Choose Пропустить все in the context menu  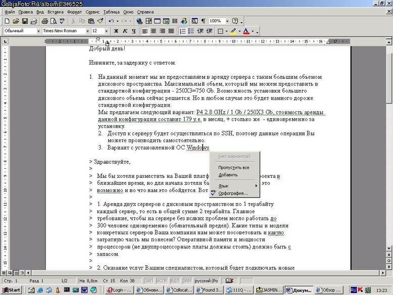pos(235,167)
